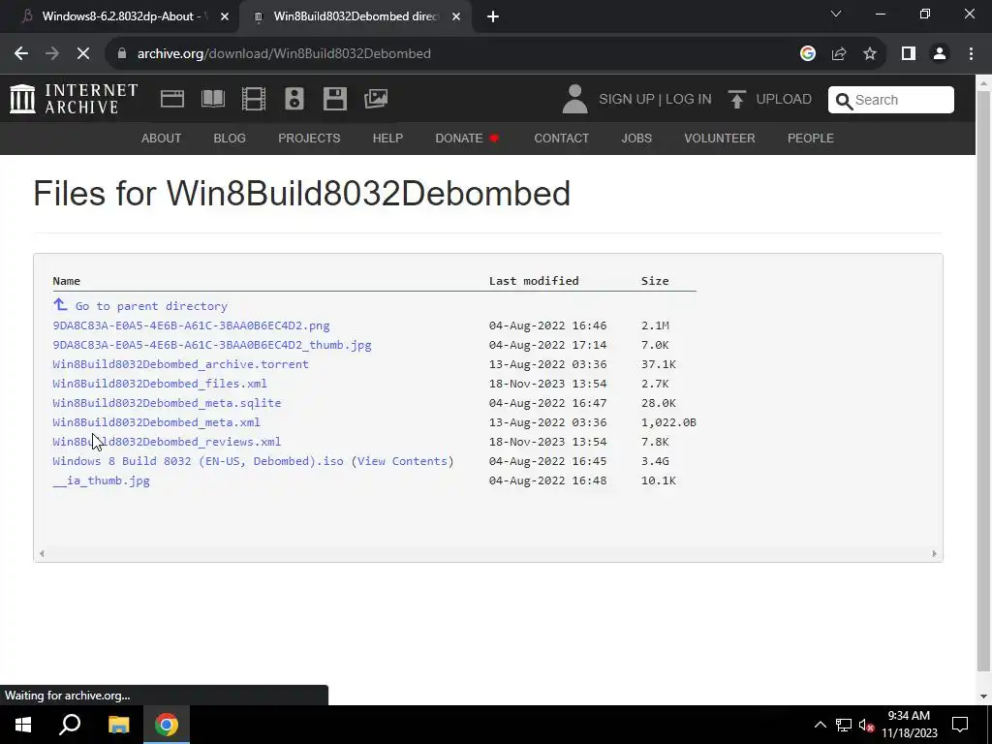
Task: Open the CONTACT menu item
Action: pyautogui.click(x=562, y=138)
